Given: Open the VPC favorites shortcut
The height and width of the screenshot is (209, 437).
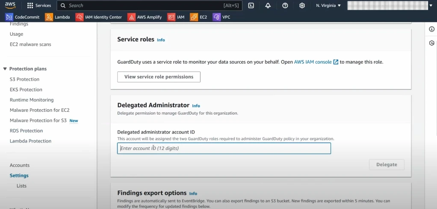Looking at the screenshot, I should 222,17.
